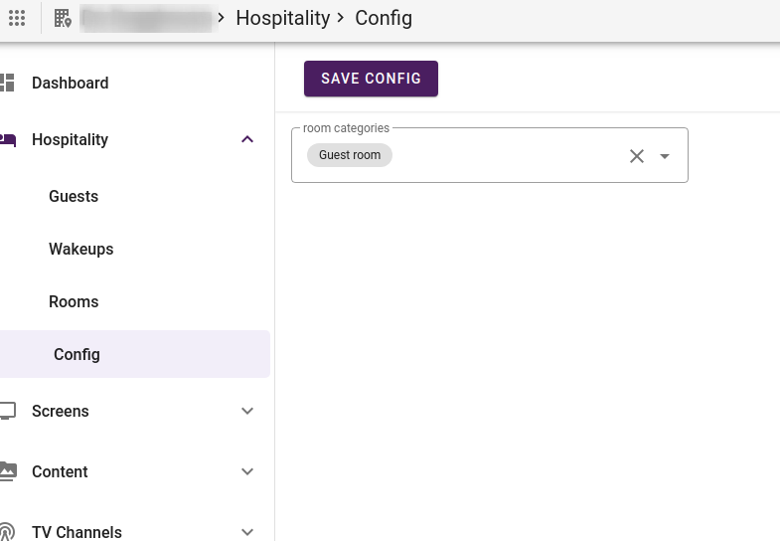Click the Hospitality bed icon
The image size is (780, 541).
(x=8, y=140)
